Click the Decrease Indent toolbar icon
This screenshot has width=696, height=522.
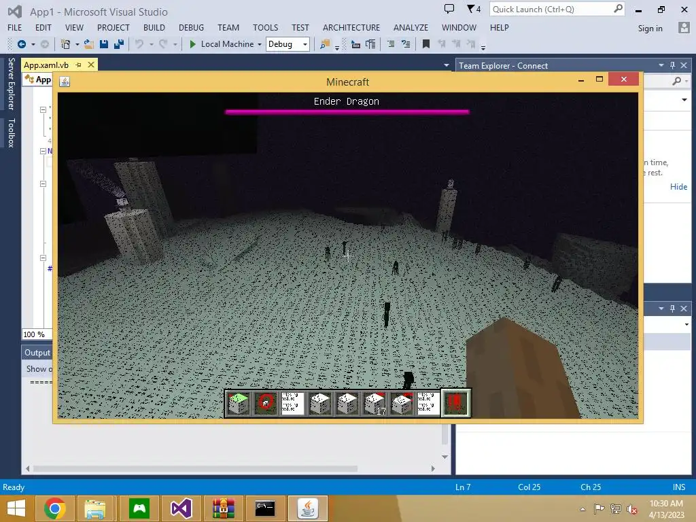[x=355, y=44]
